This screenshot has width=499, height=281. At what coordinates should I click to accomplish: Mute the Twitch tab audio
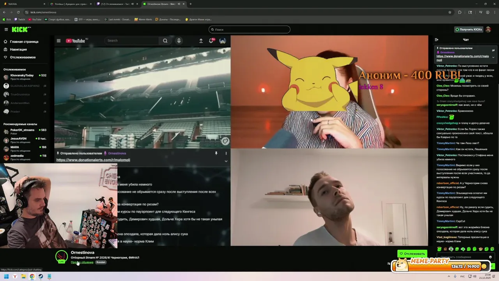(133, 4)
